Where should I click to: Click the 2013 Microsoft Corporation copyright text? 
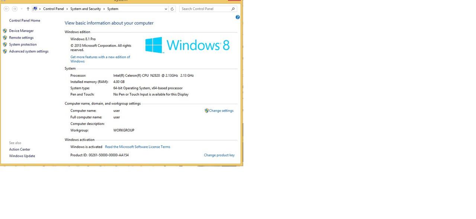click(101, 48)
